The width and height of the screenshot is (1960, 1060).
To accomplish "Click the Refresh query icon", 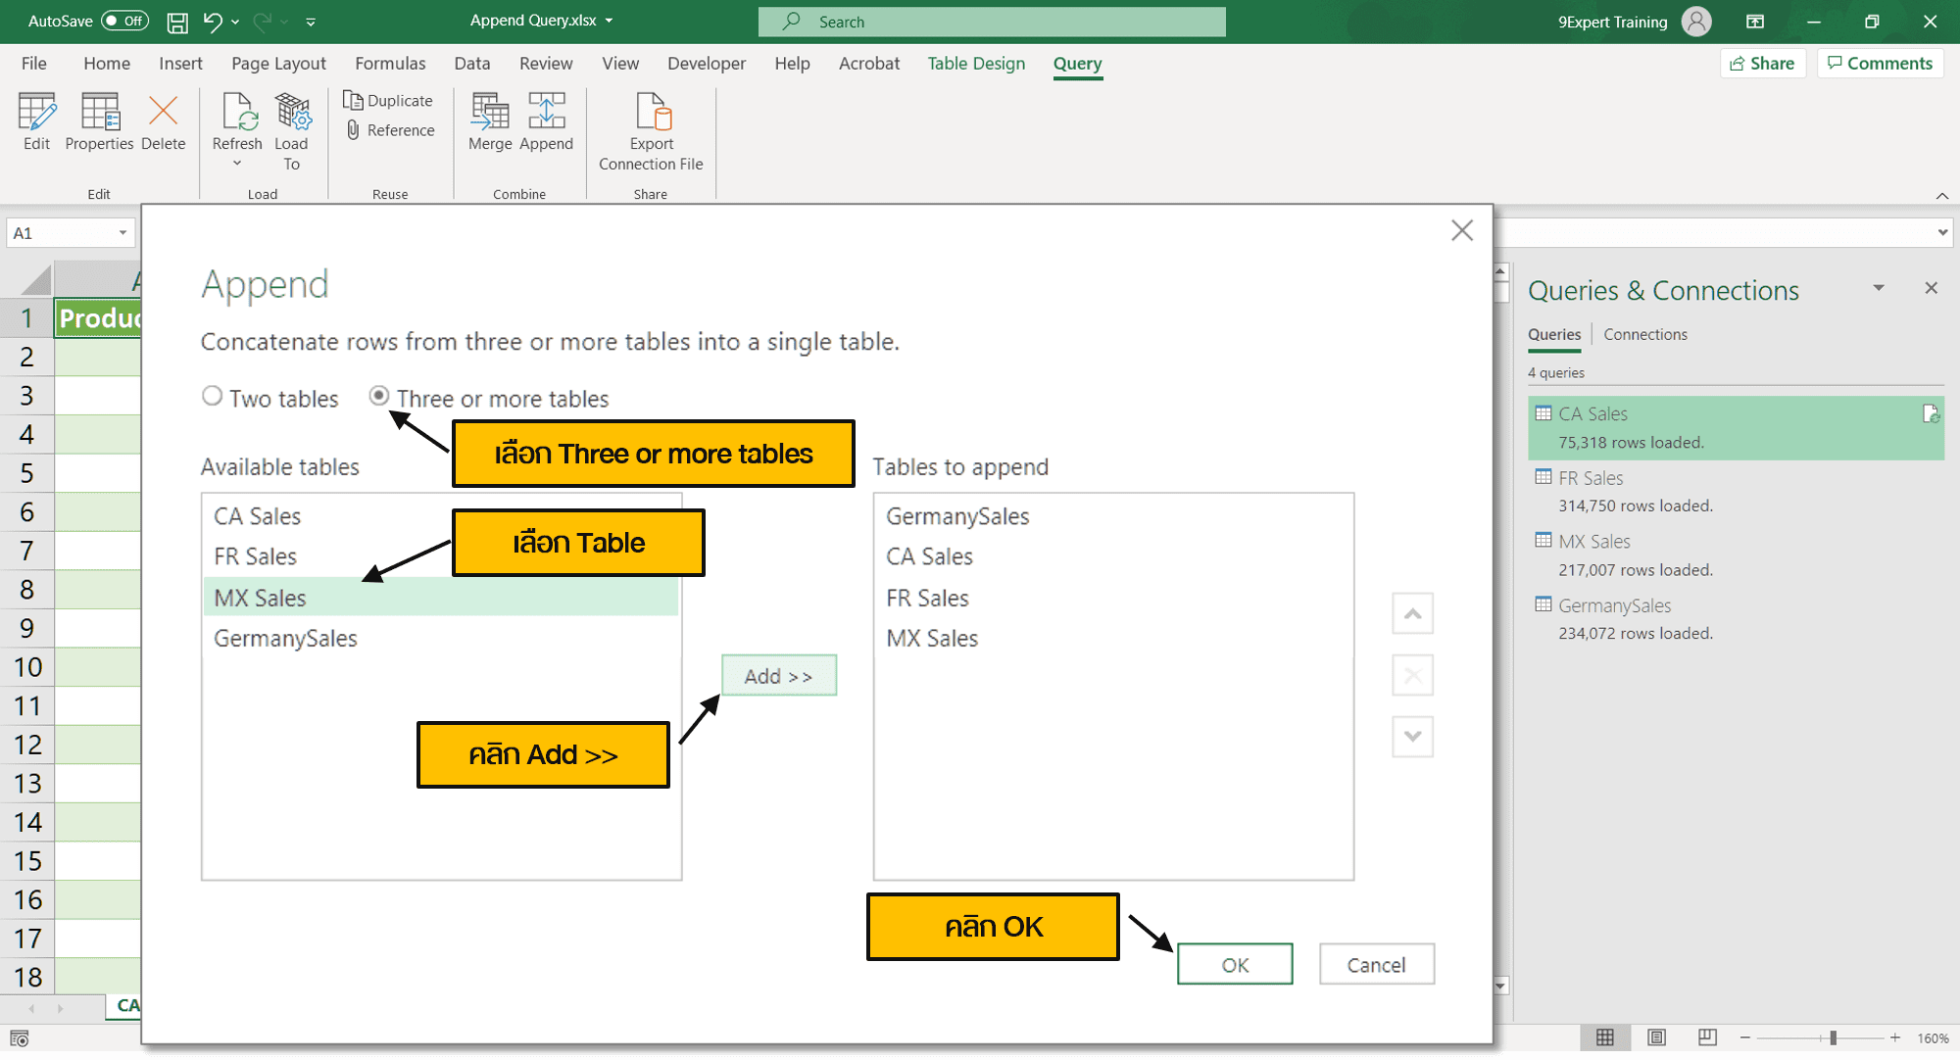I will (236, 113).
